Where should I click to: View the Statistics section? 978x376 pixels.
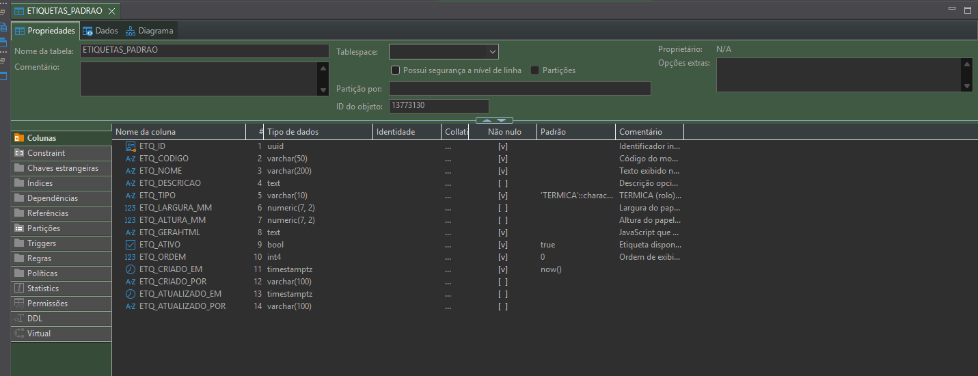pos(62,288)
